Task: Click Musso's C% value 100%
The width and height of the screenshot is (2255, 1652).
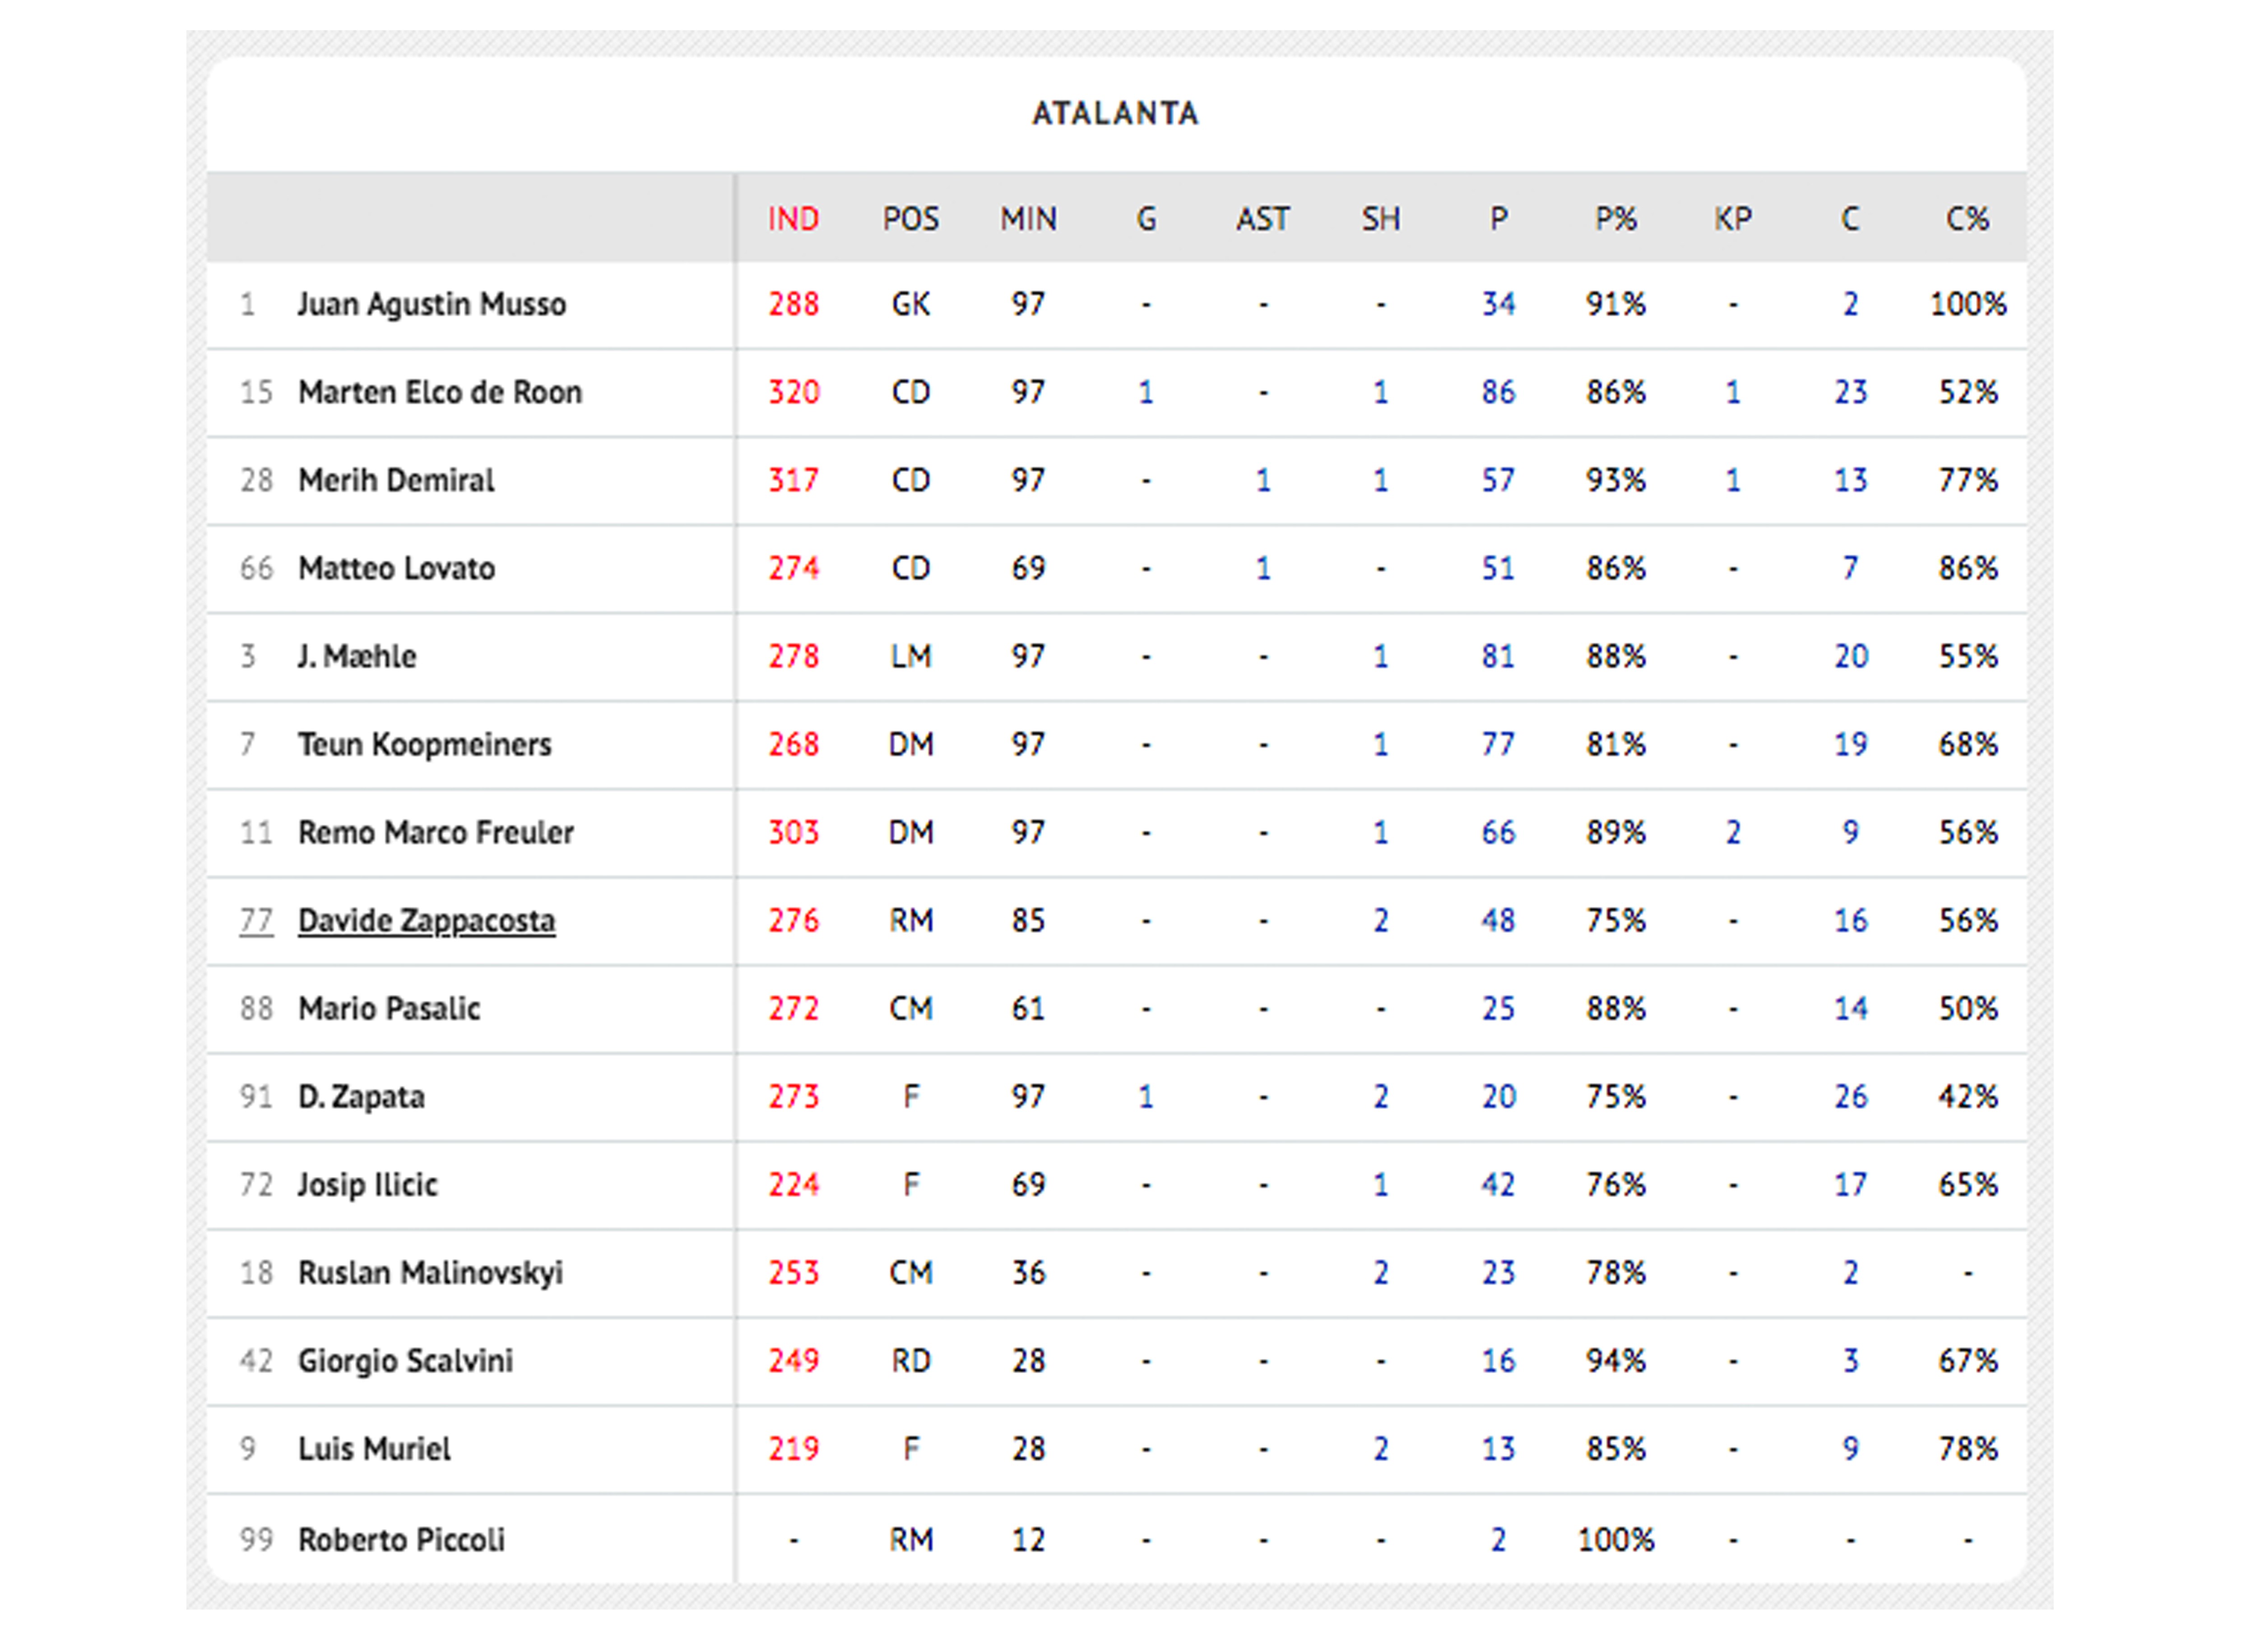Action: coord(1967,304)
